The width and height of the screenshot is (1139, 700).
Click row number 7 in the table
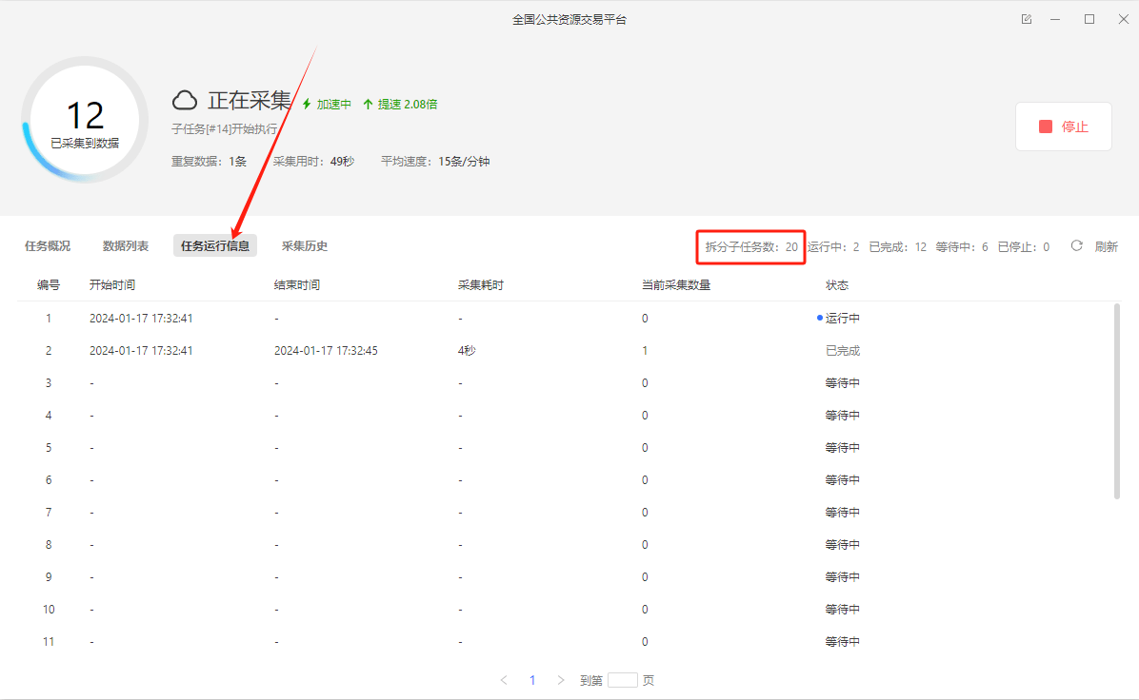[49, 512]
